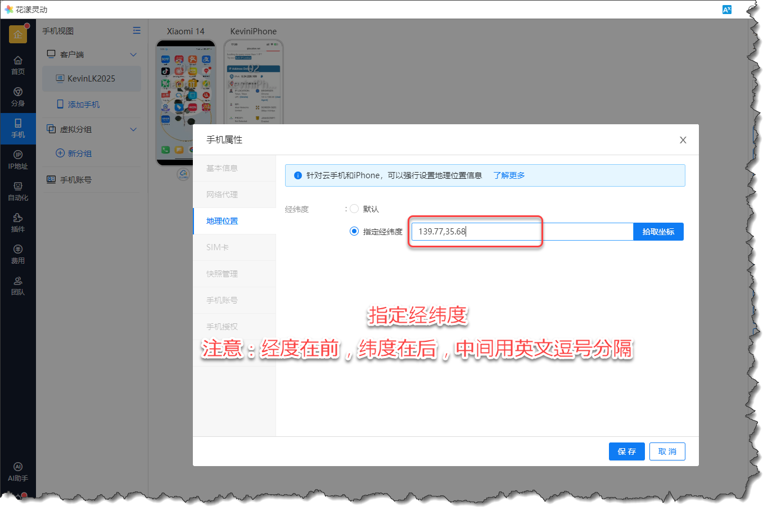Viewport: 772px width, 515px height.
Task: Click the longitude-latitude input field
Action: [522, 232]
